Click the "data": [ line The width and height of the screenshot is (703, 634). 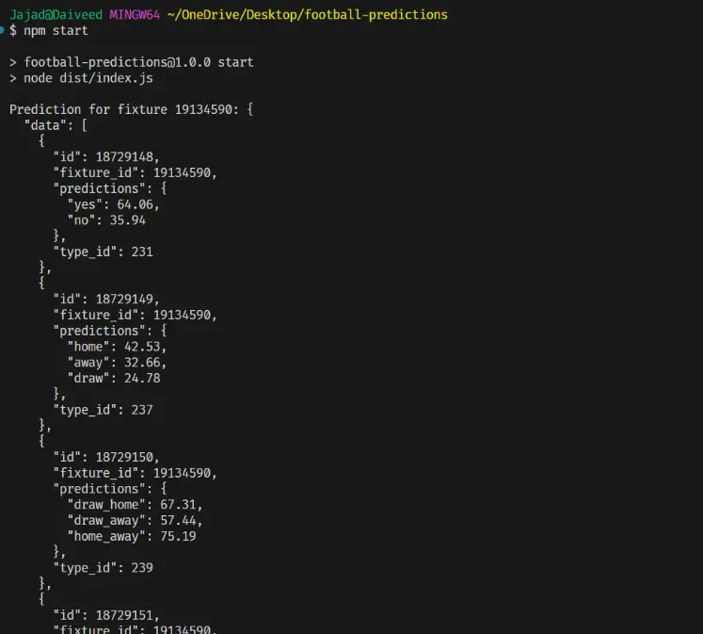click(56, 125)
